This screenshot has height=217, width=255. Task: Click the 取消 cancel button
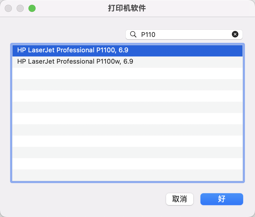180,199
